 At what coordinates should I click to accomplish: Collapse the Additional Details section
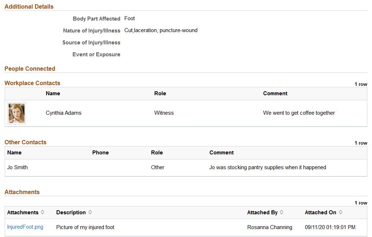tap(29, 6)
